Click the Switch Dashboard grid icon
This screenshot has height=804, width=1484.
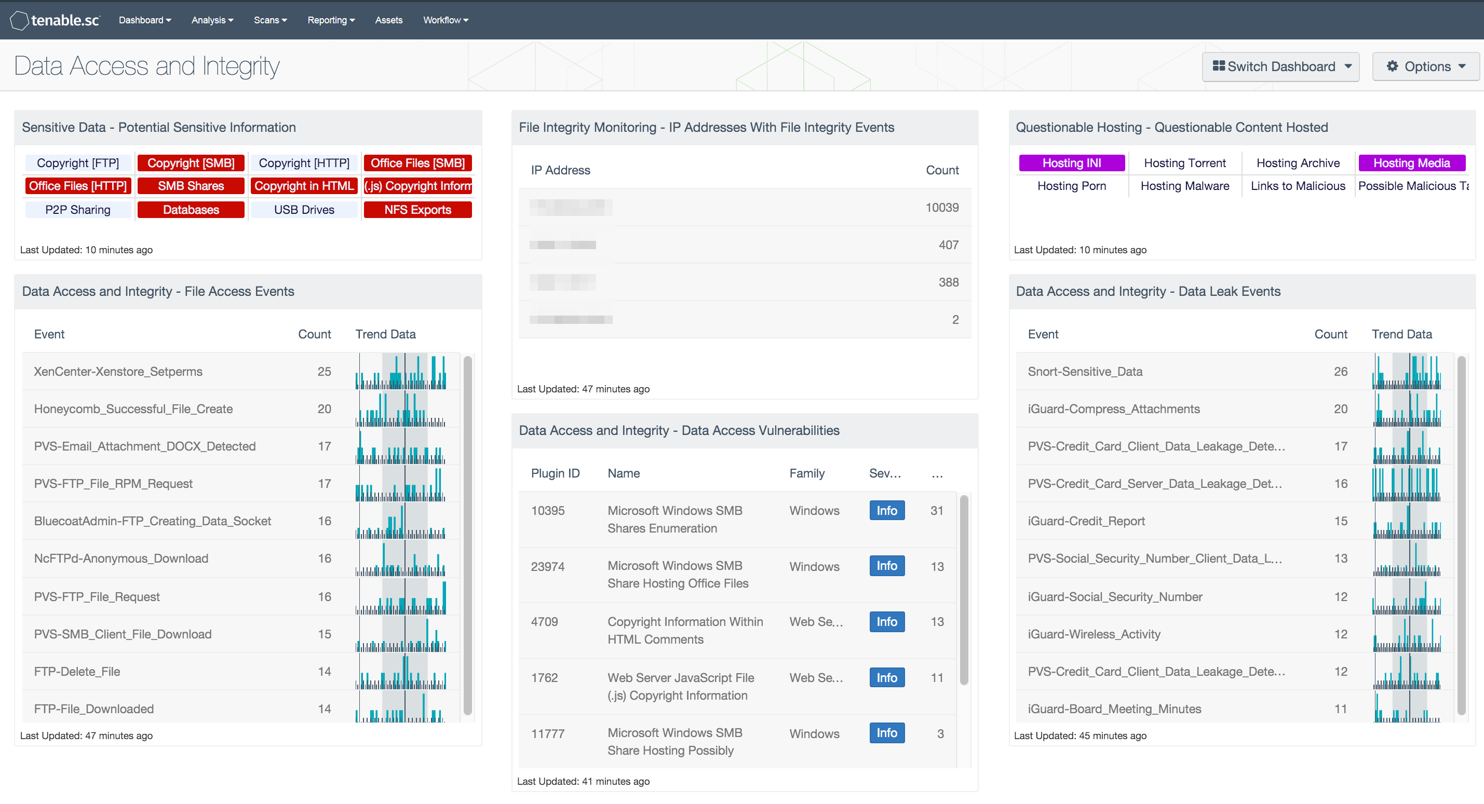coord(1219,66)
